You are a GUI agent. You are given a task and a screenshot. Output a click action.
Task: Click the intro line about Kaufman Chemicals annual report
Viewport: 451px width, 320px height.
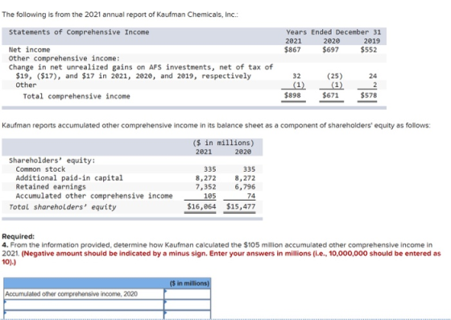tap(120, 15)
